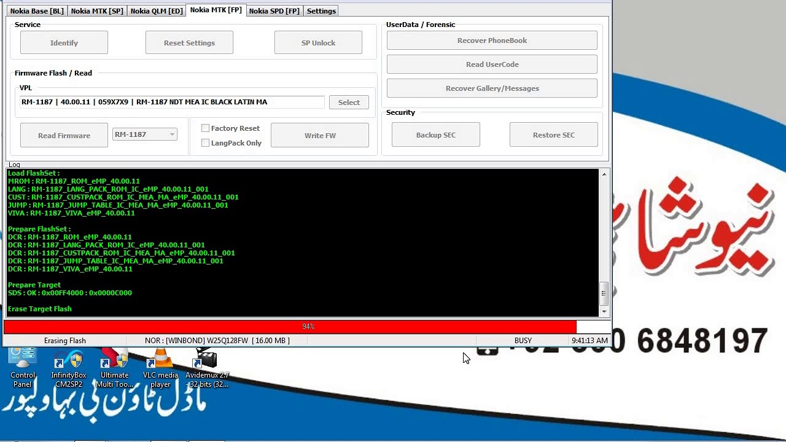This screenshot has width=786, height=442.
Task: Click the 'VIVA : RM-1187_VIVA_eMP_40.00.11' log line
Action: 71,214
